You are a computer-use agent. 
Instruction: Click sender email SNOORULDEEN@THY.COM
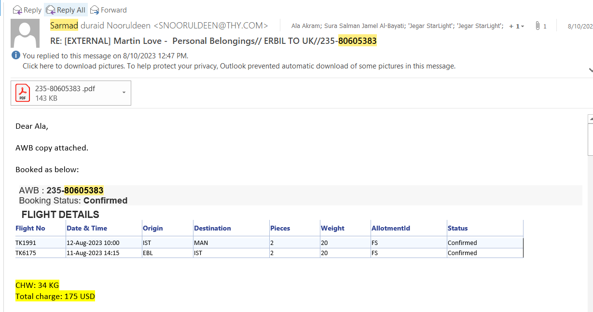point(210,26)
